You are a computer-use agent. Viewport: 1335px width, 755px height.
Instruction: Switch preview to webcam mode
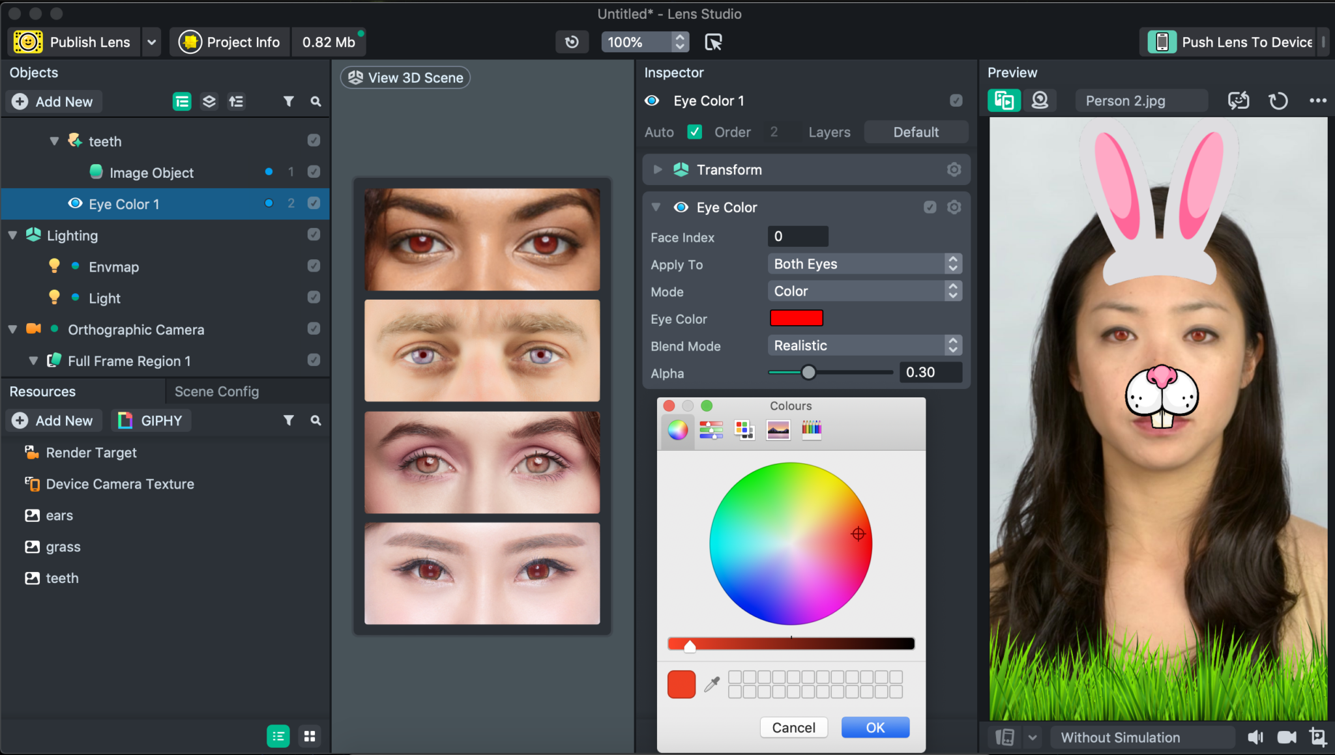point(1040,100)
